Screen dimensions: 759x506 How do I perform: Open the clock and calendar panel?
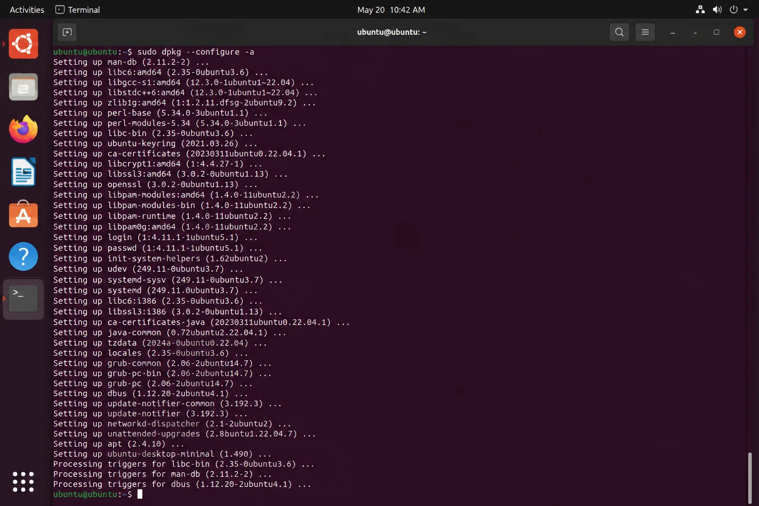391,10
